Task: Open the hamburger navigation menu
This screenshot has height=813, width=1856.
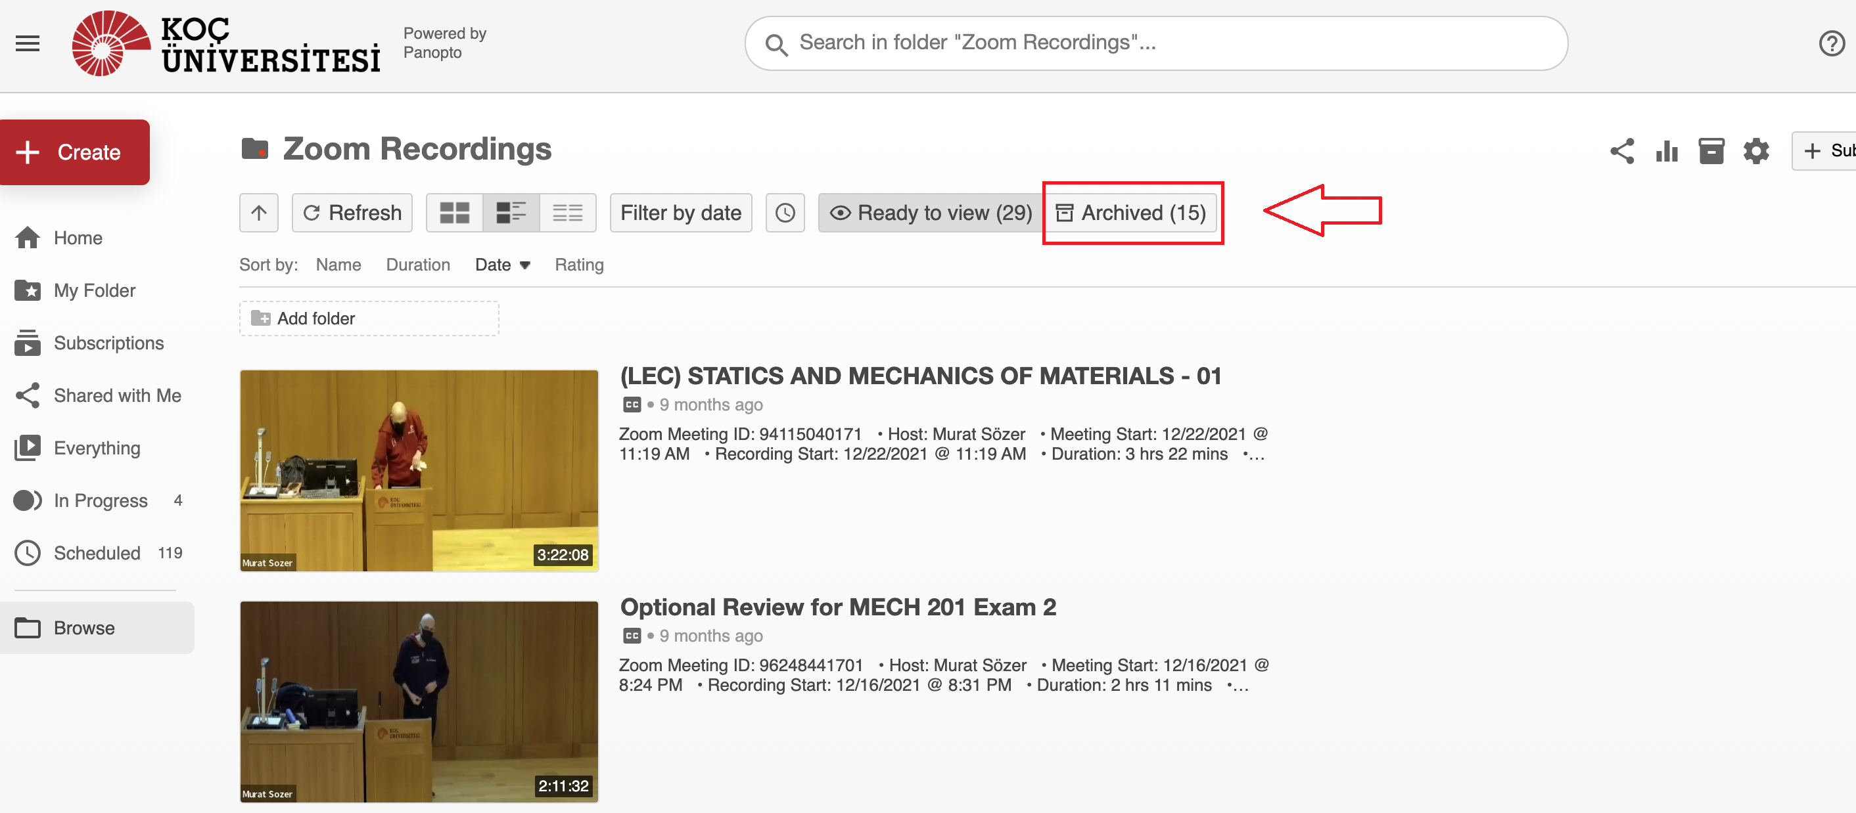Action: (28, 43)
